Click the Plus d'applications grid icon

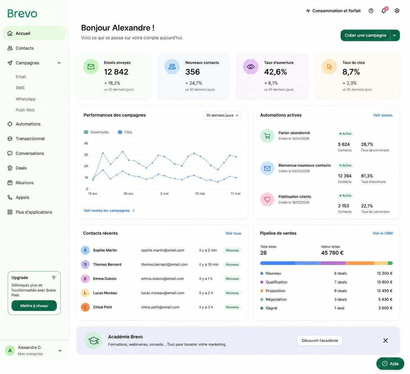tap(10, 212)
